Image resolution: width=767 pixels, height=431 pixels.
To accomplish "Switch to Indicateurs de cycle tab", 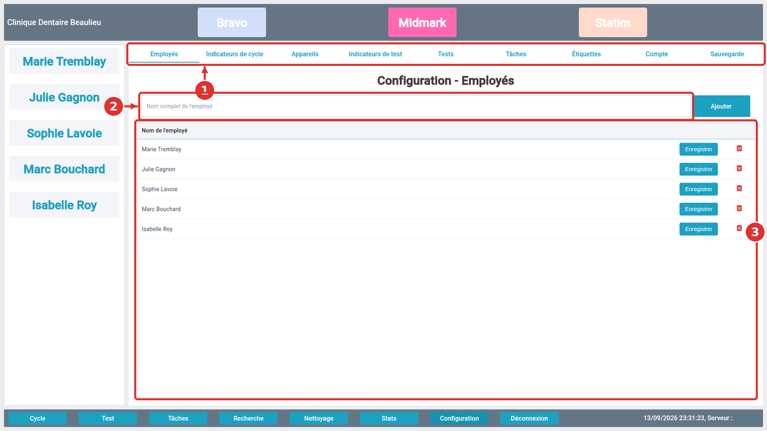I will coord(234,54).
